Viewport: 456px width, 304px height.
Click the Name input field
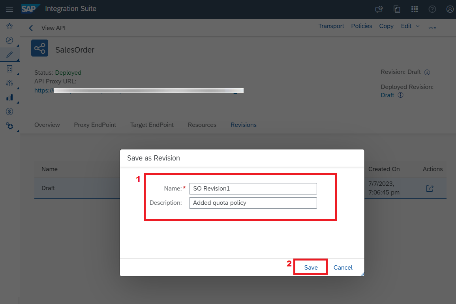click(253, 189)
